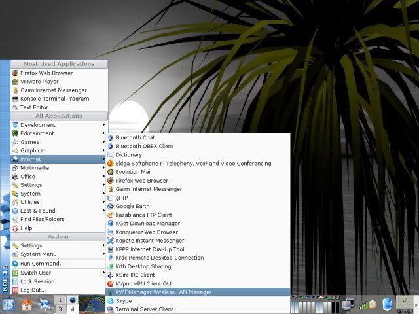Launch Firefox Web Browser from the Internet submenu
Viewport: 419px width, 314px height.
(198, 181)
